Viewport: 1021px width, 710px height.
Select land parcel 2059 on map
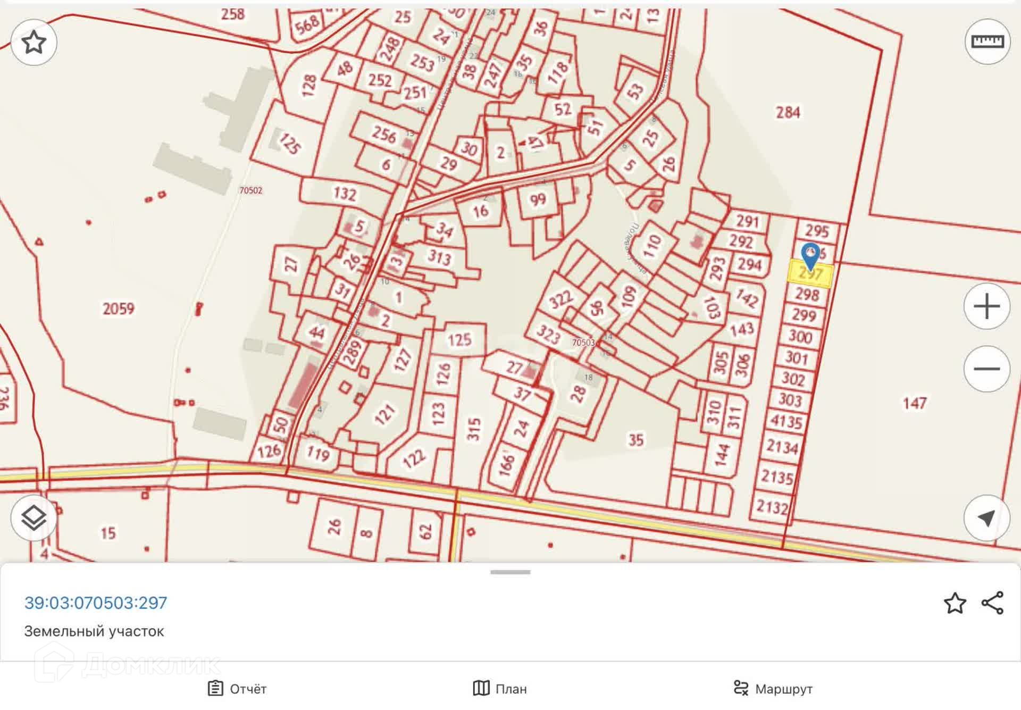click(x=118, y=308)
